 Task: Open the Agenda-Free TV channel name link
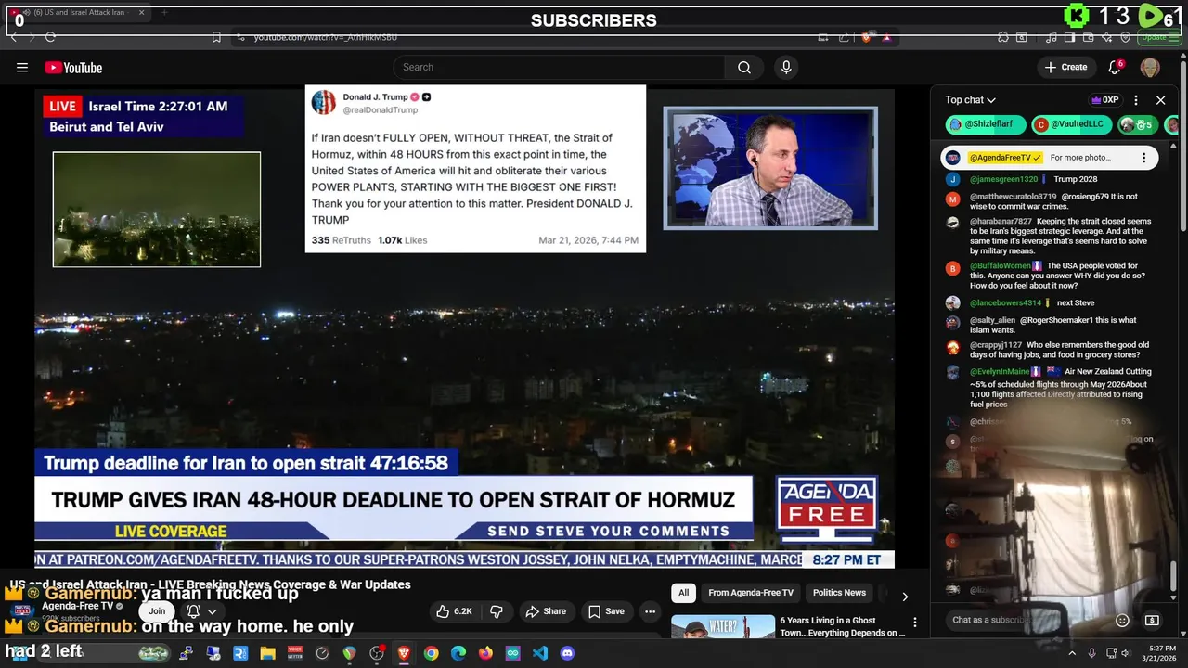pos(78,606)
